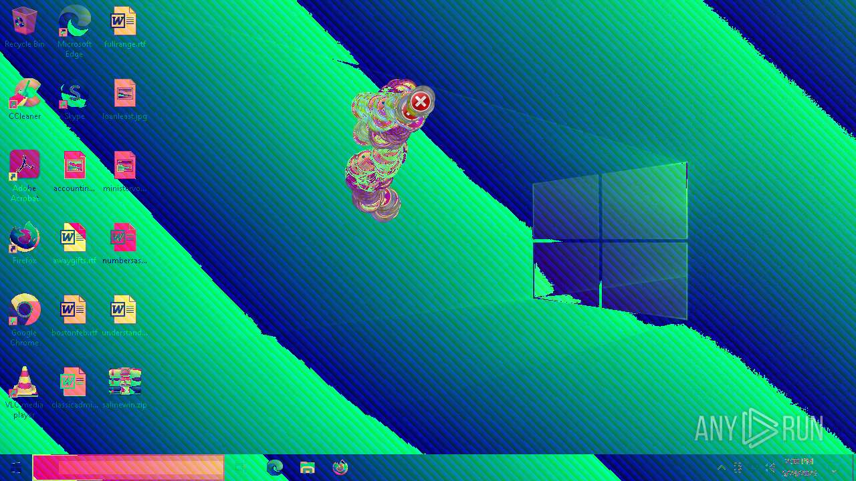Viewport: 856px width, 481px height.
Task: Open the Windows Start menu
Action: point(16,468)
